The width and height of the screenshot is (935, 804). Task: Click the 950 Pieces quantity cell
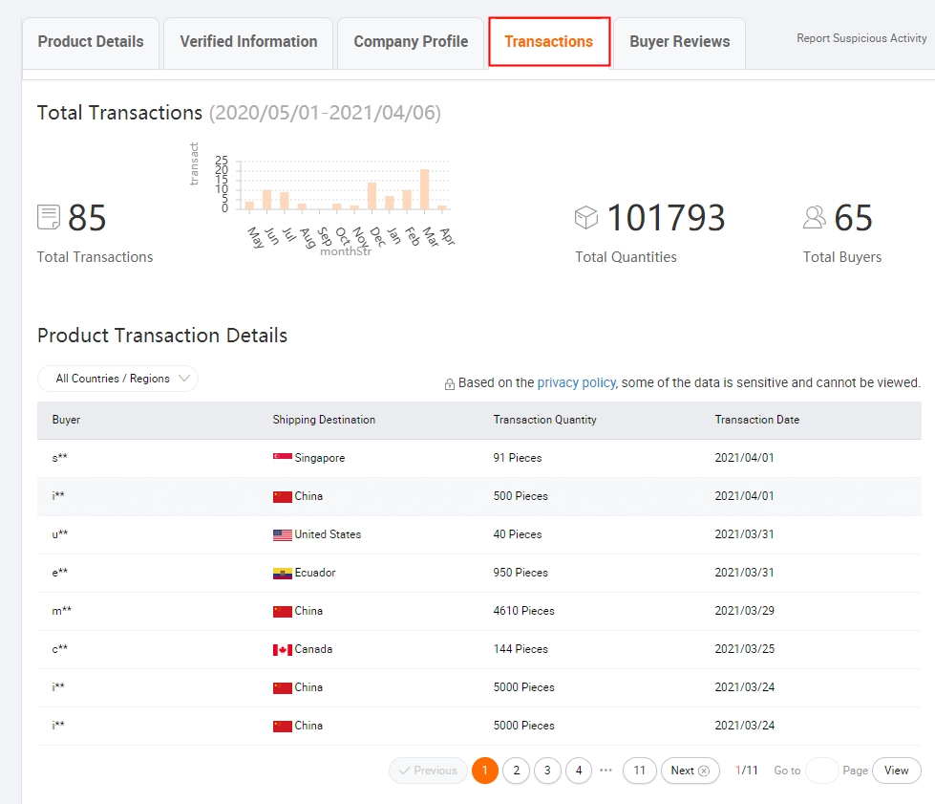[x=521, y=573]
